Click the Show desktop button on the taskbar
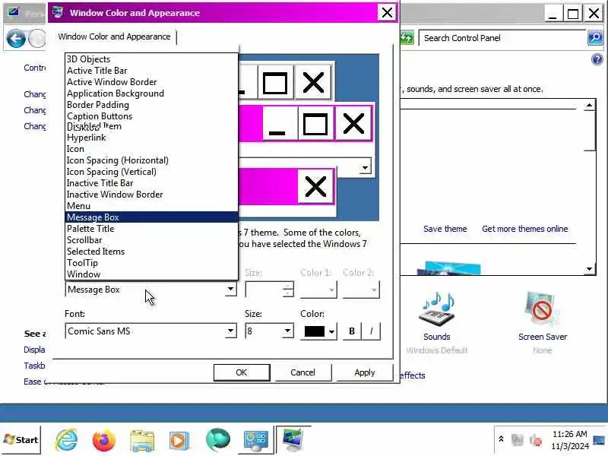The image size is (608, 456). 599,440
